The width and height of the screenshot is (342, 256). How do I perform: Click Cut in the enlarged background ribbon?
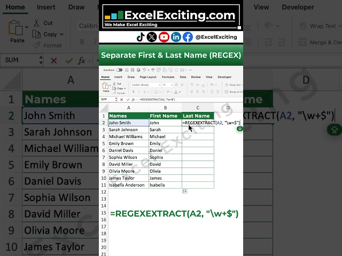point(43,23)
